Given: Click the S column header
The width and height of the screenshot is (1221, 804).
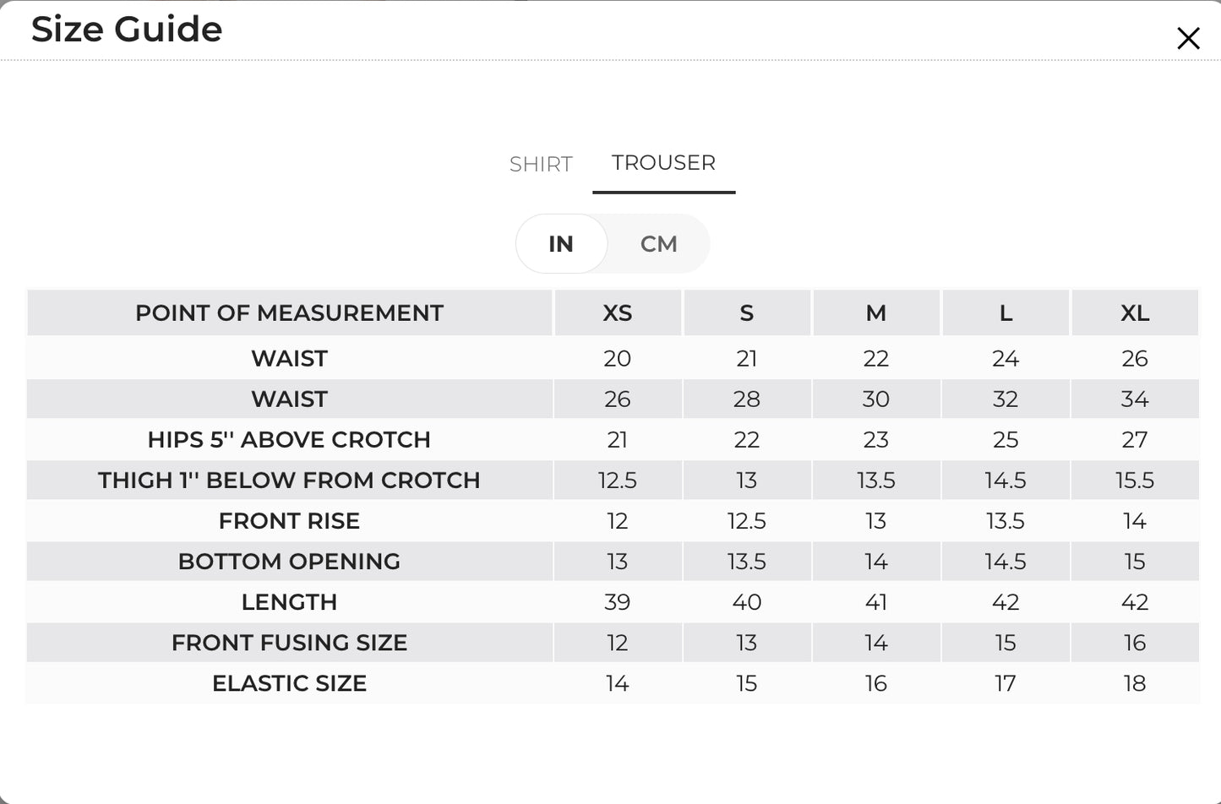Looking at the screenshot, I should click(747, 313).
